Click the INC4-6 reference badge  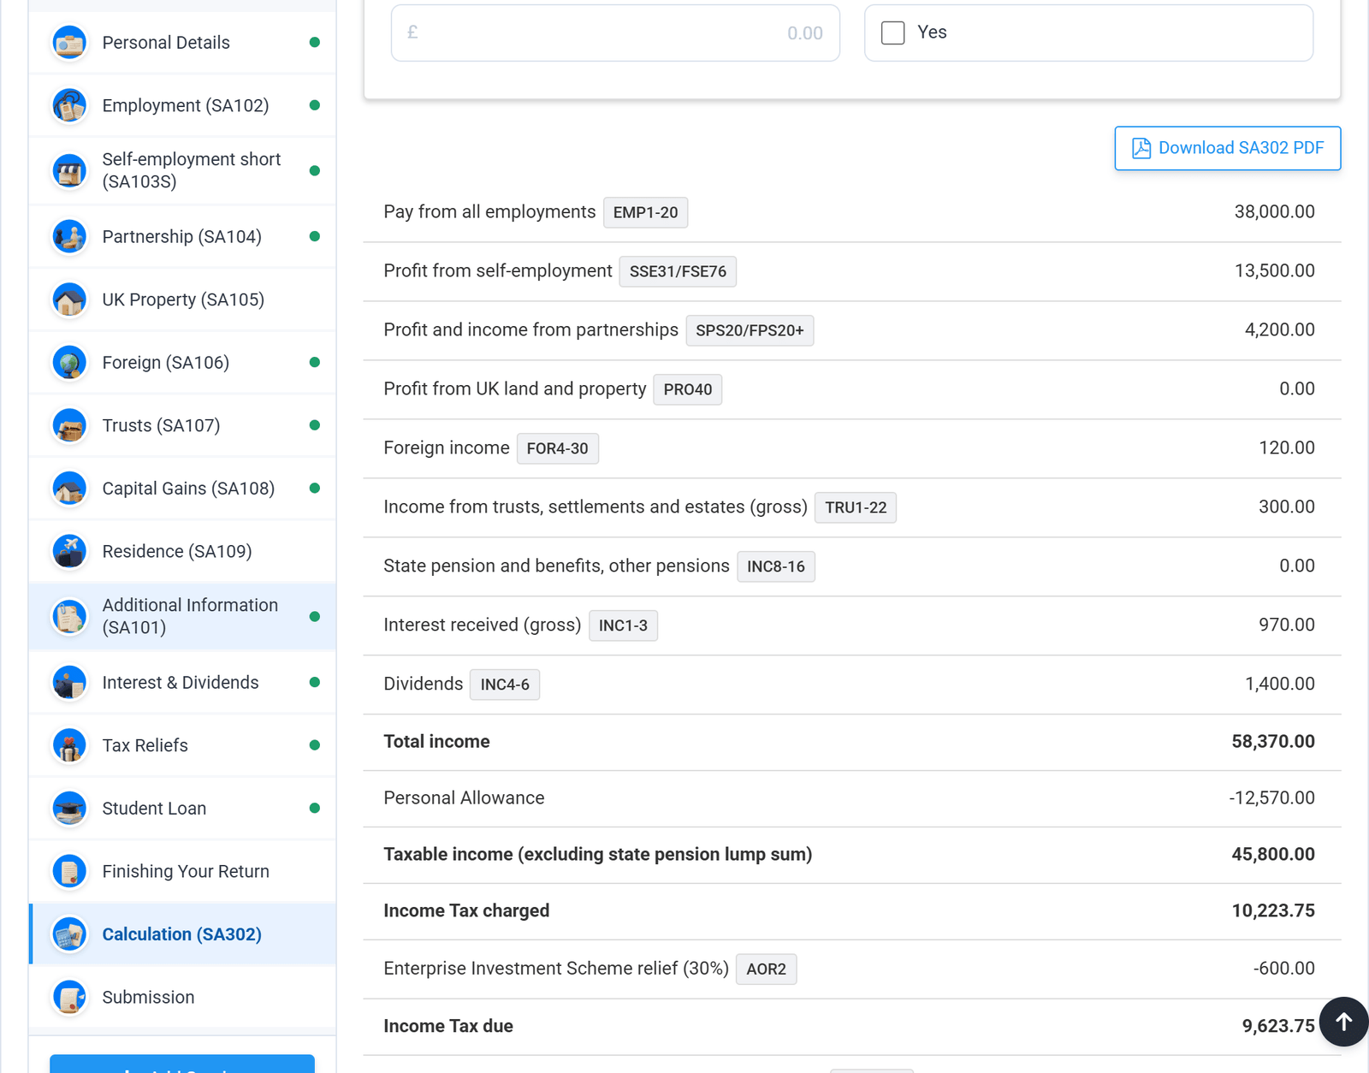[505, 685]
